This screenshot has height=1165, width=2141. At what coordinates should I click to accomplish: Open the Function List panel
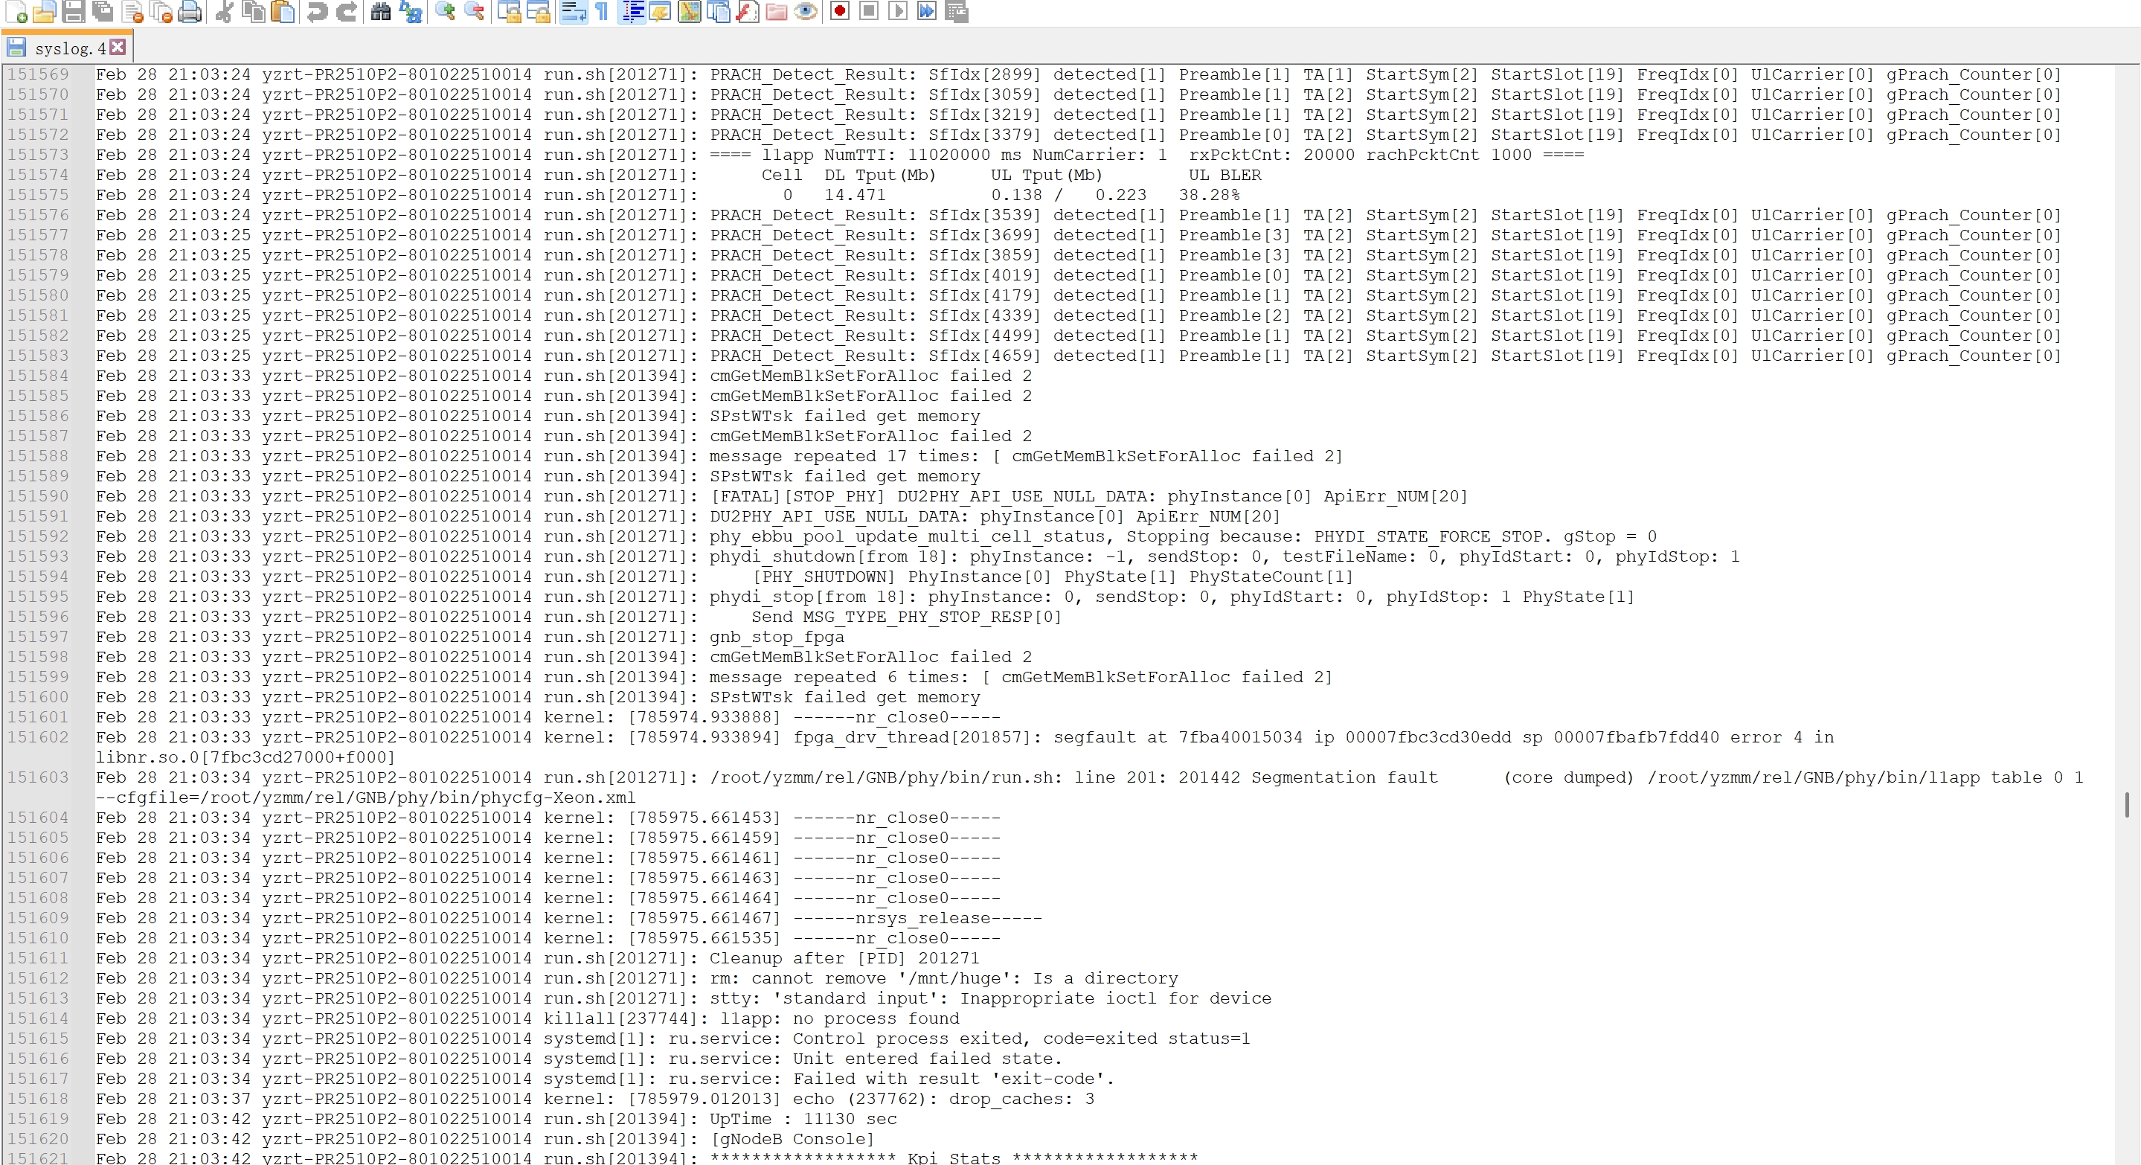pyautogui.click(x=748, y=12)
